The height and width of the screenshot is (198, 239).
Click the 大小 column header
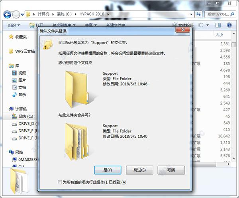pos(219,35)
